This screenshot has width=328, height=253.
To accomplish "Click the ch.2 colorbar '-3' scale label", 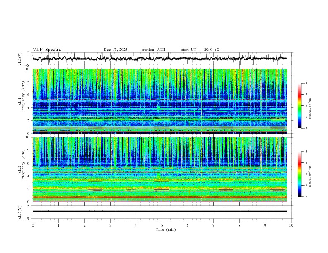I will (x=306, y=152).
